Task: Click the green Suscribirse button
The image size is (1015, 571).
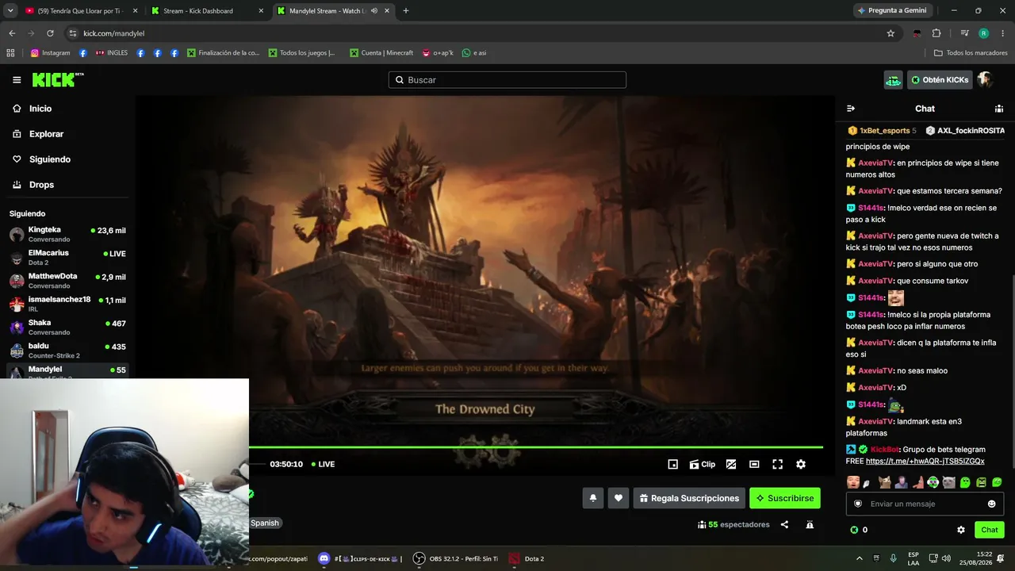Action: coord(785,498)
